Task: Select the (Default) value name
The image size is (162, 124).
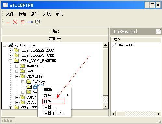Action: (x=126, y=45)
